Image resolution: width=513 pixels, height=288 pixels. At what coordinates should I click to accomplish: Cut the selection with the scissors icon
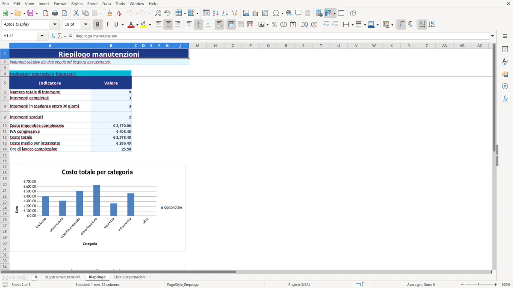(x=76, y=13)
